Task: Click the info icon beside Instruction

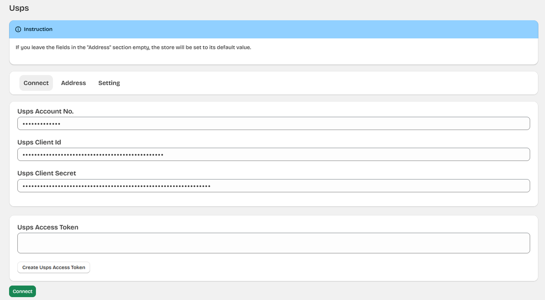Action: click(18, 29)
